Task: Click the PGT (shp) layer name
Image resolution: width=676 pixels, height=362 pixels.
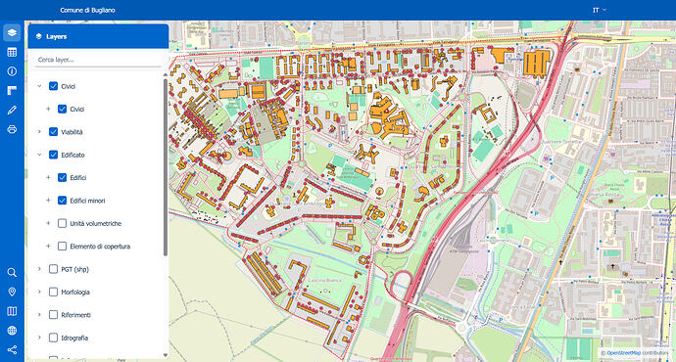Action: (74, 269)
